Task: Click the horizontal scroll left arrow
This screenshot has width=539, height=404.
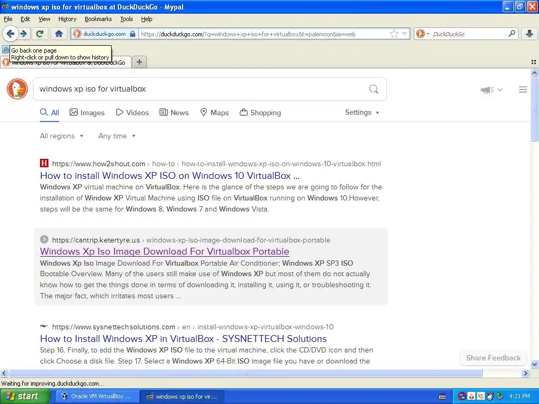Action: [x=4, y=373]
